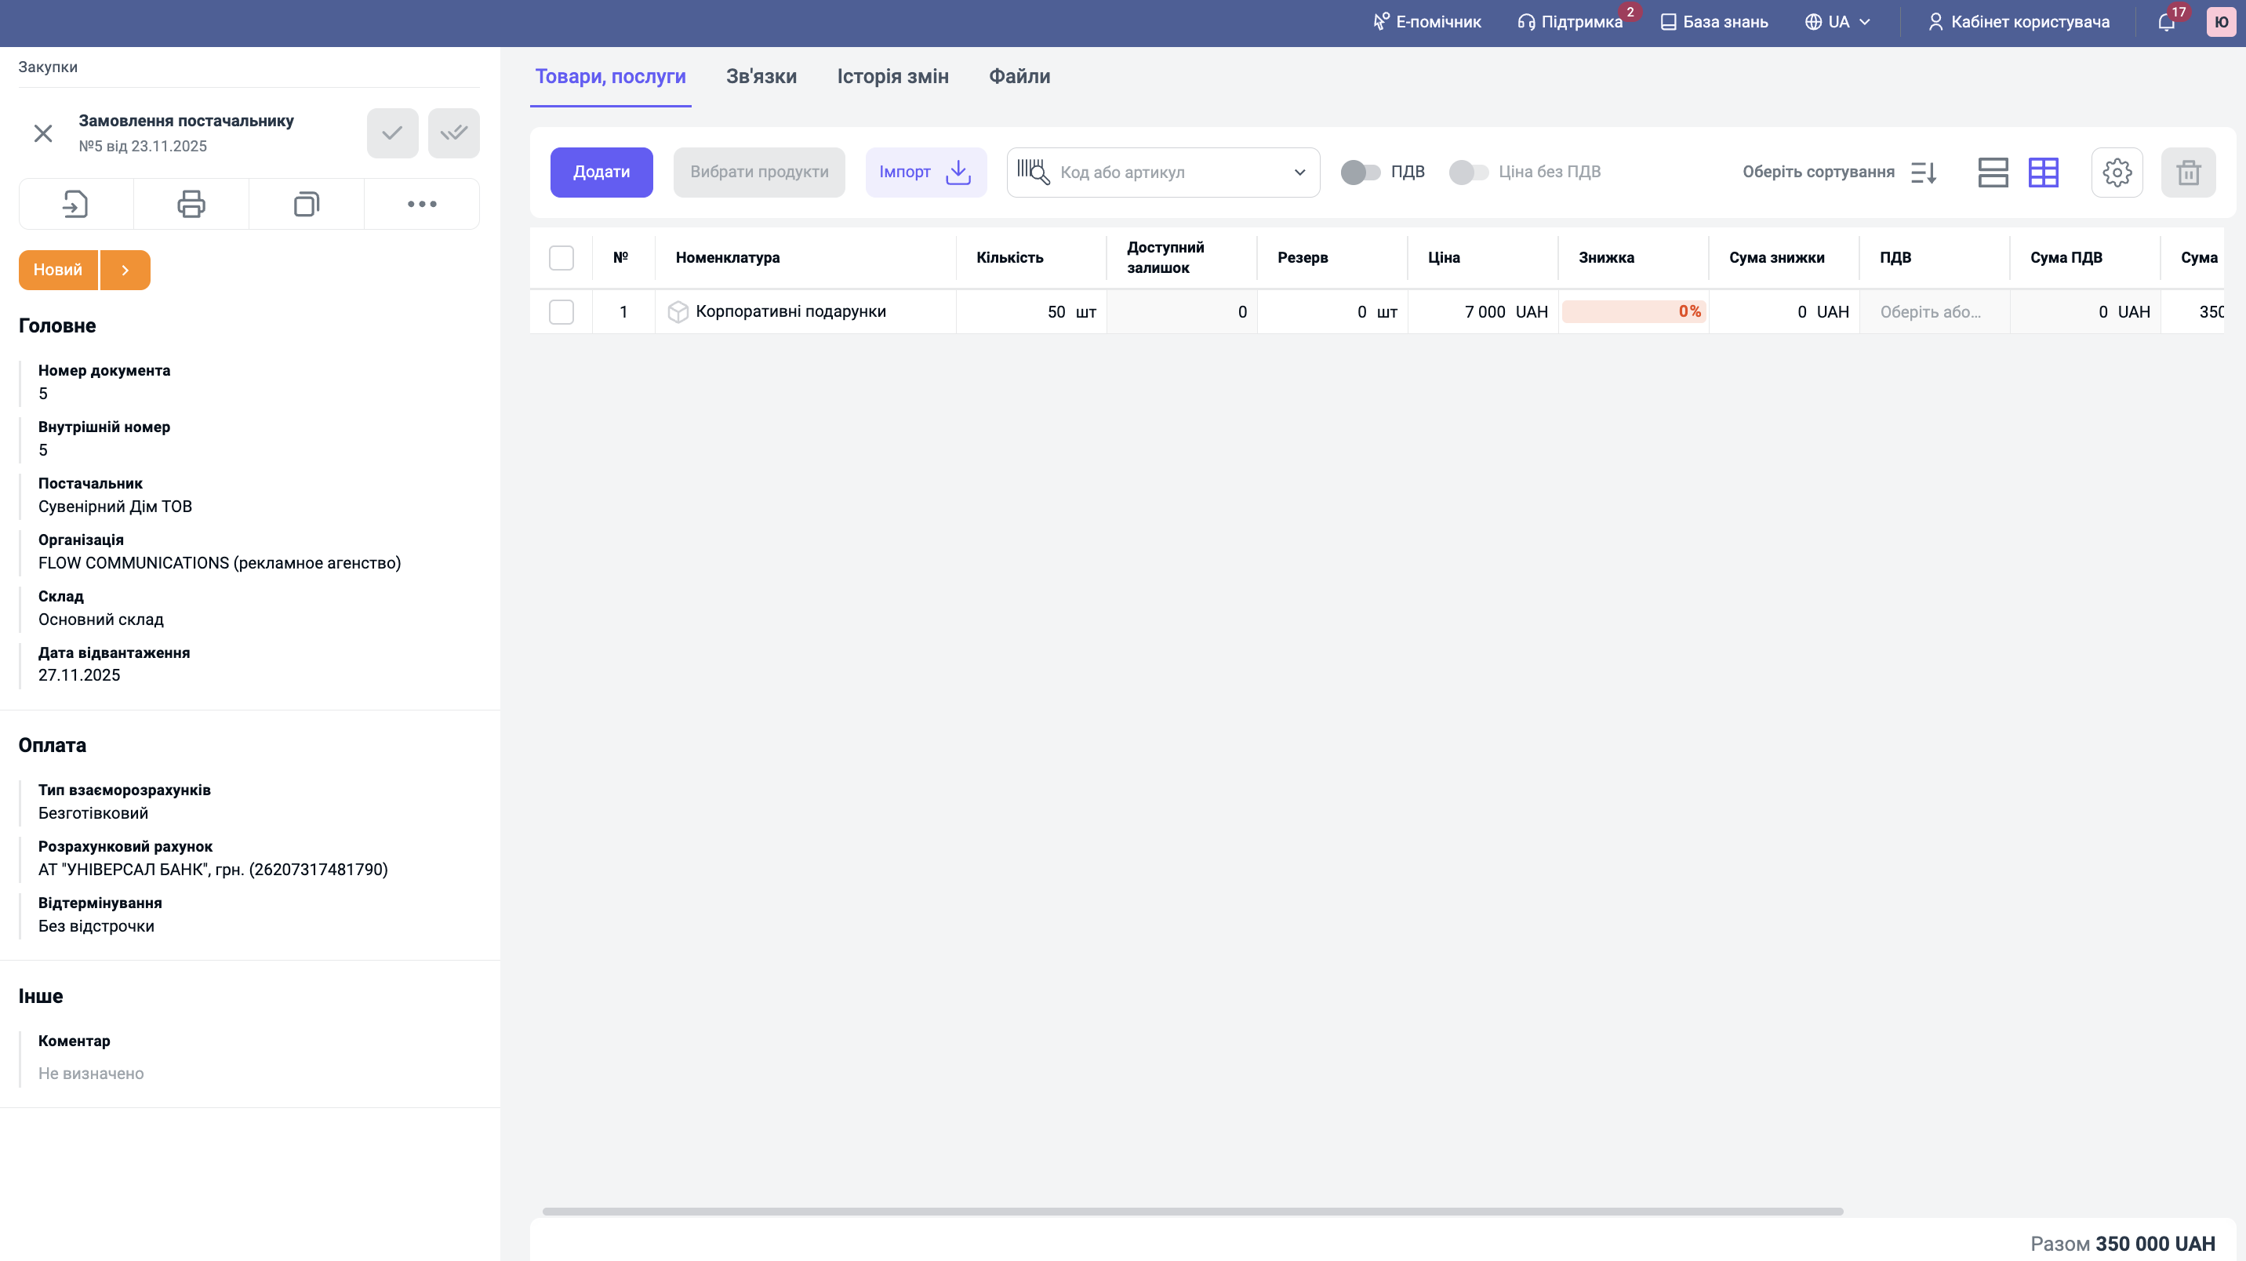This screenshot has height=1261, width=2246.
Task: Check the select-all header checkbox
Action: click(561, 258)
